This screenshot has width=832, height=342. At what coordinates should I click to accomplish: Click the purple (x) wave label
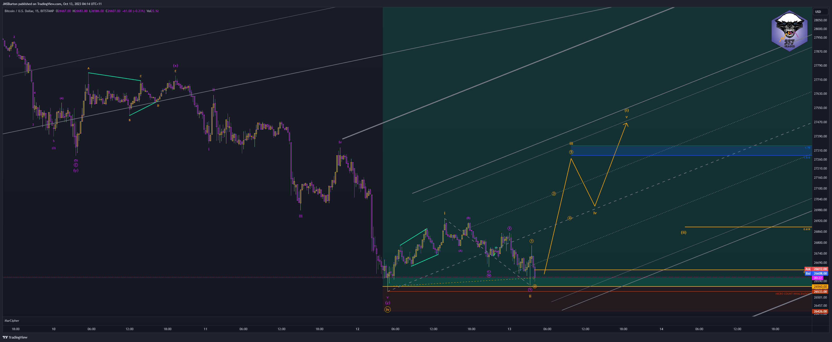(x=175, y=66)
